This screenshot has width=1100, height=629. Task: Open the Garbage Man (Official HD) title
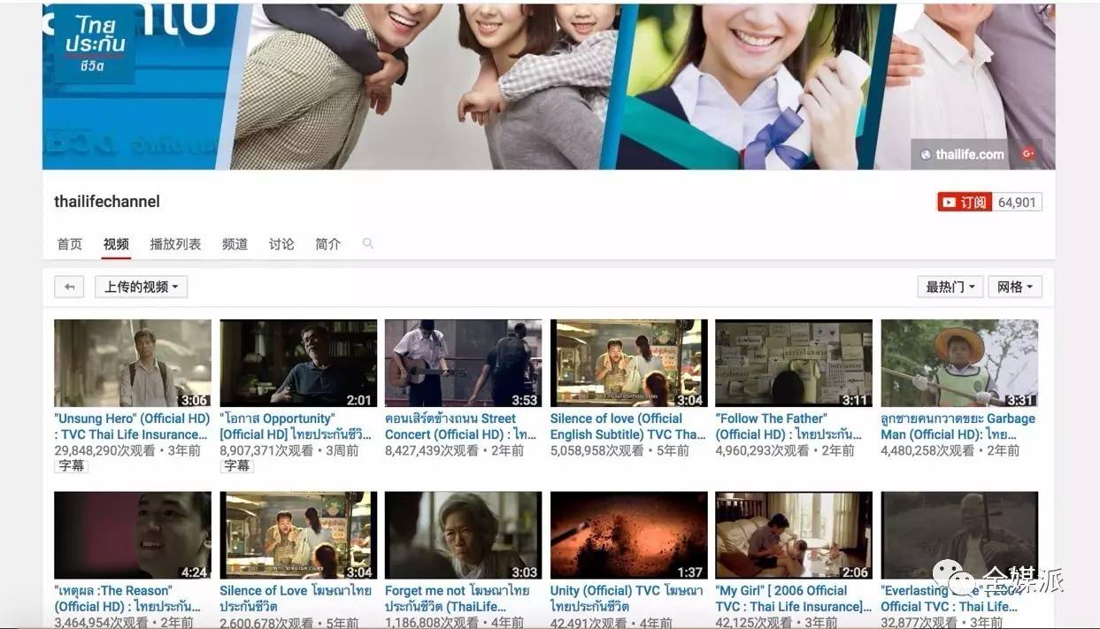tap(958, 426)
